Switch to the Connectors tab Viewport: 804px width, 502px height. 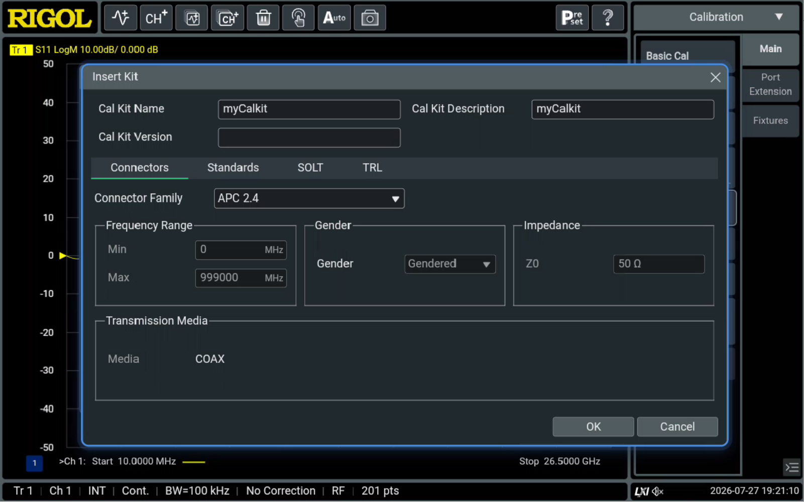coord(140,168)
